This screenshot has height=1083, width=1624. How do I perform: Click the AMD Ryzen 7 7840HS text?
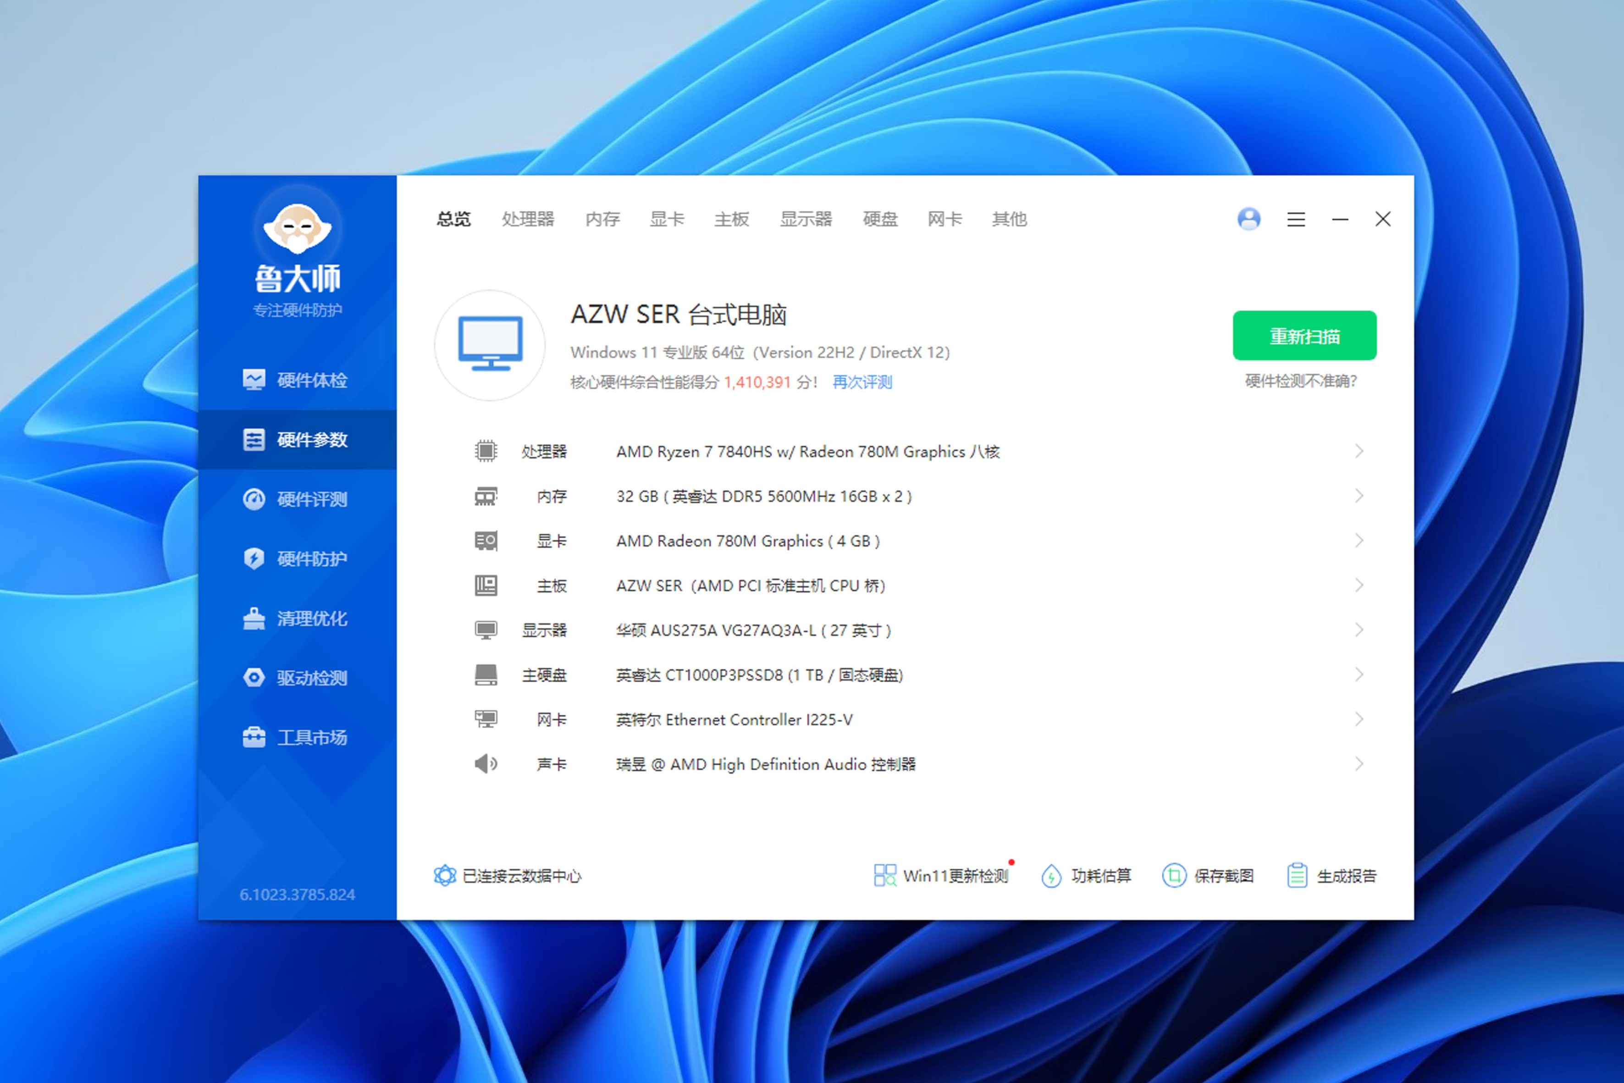click(x=808, y=452)
